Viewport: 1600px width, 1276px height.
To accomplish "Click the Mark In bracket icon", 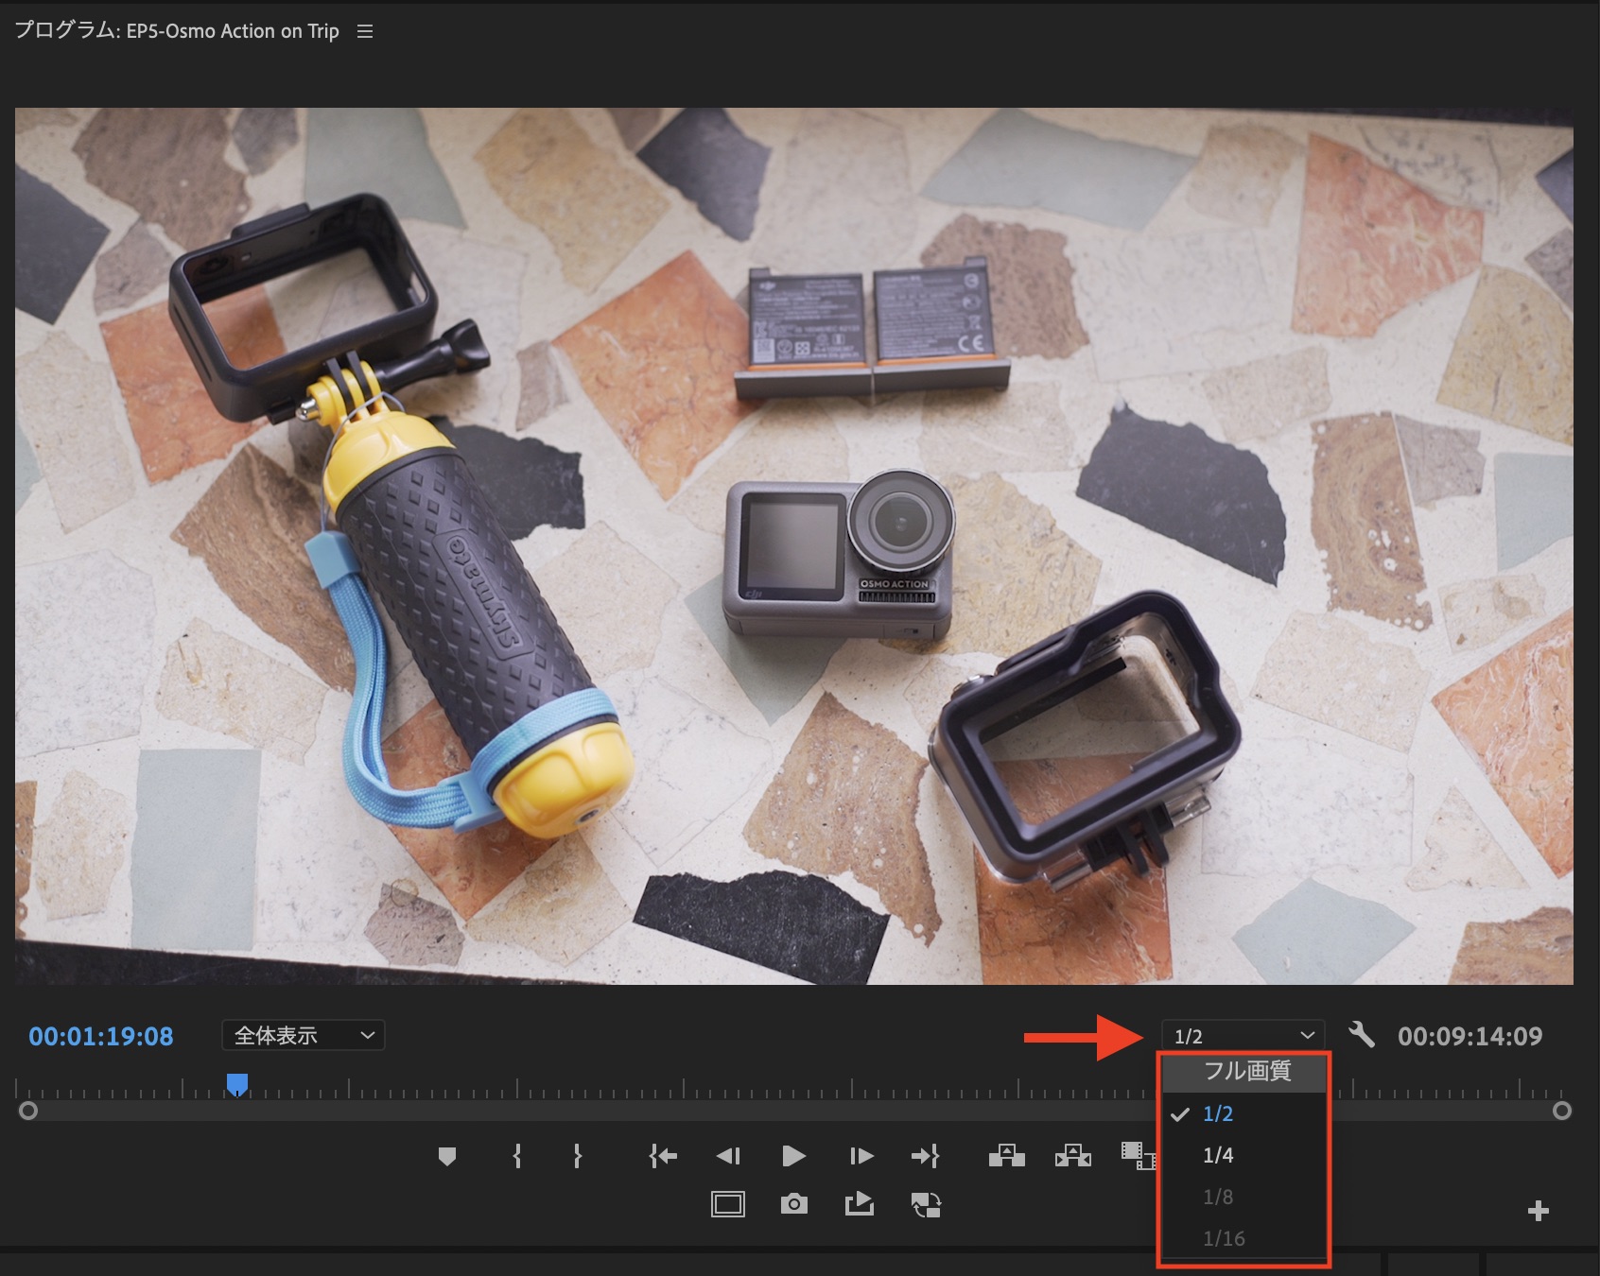I will coord(516,1156).
